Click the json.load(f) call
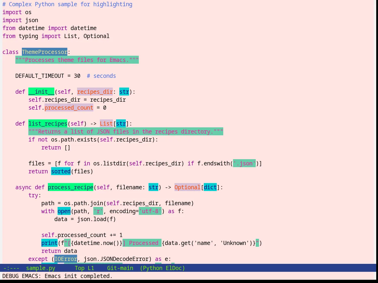 click(97, 219)
